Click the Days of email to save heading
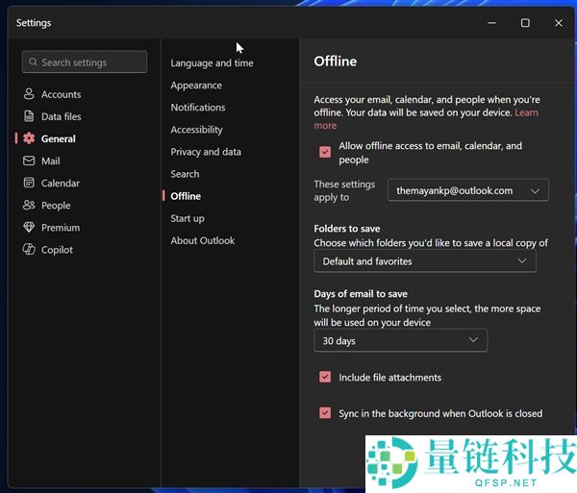 pyautogui.click(x=361, y=294)
